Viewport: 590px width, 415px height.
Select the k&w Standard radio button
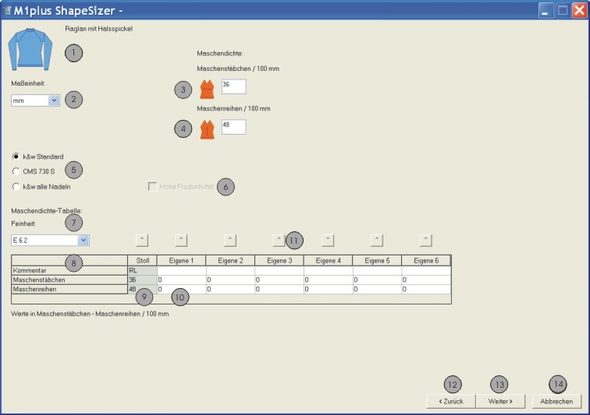click(16, 157)
